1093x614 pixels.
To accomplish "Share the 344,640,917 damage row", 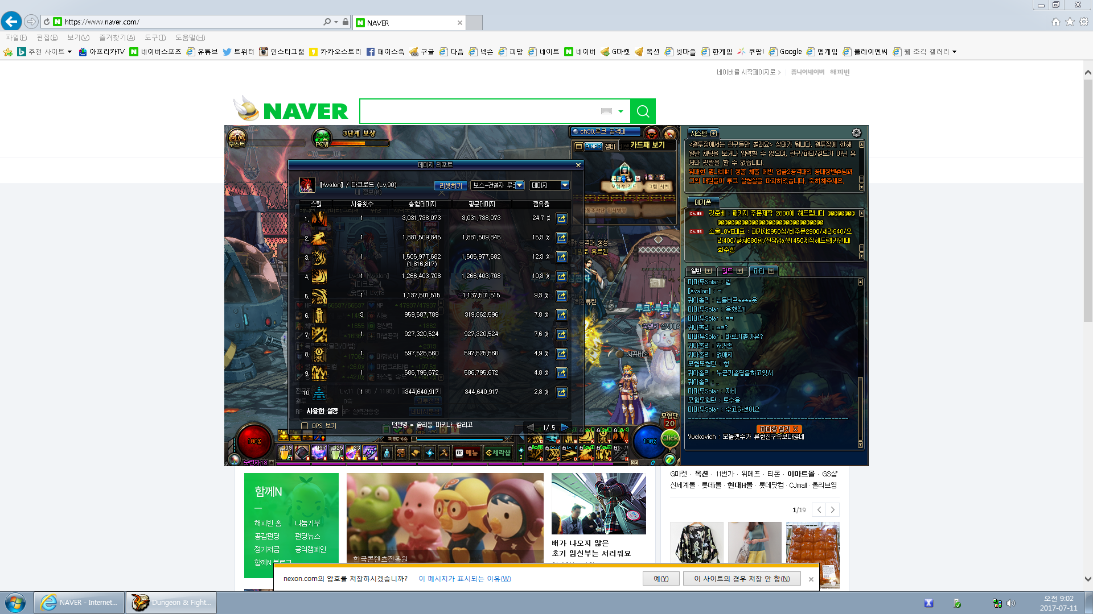I will pos(561,392).
